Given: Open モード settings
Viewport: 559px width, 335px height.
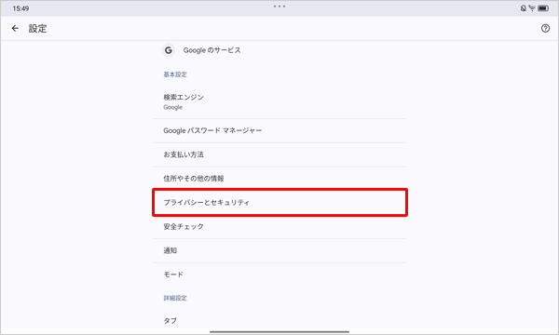Looking at the screenshot, I should pos(279,275).
